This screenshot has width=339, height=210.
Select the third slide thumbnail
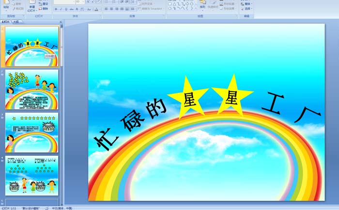coord(32,133)
